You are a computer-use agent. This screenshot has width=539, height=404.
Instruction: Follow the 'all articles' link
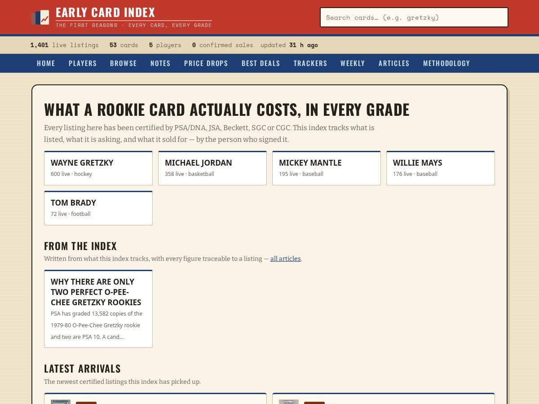coord(286,259)
